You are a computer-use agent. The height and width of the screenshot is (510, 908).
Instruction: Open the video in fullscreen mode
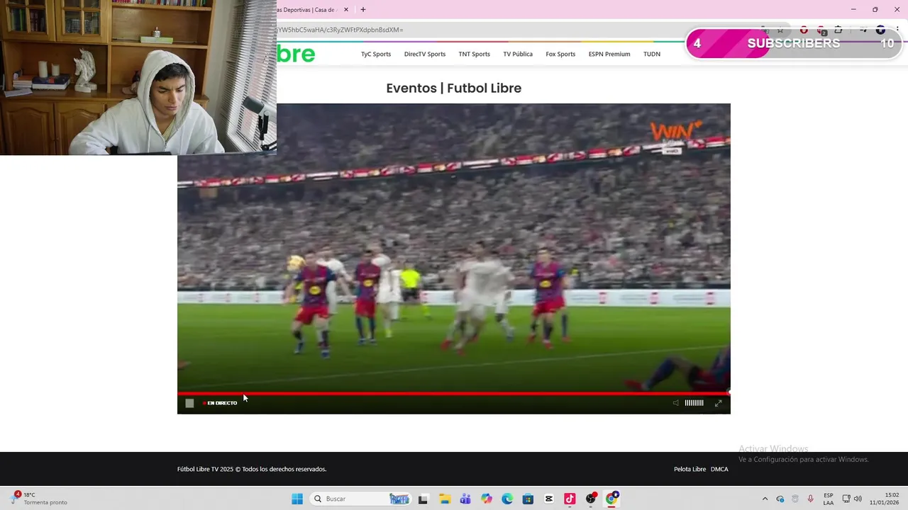[718, 403]
